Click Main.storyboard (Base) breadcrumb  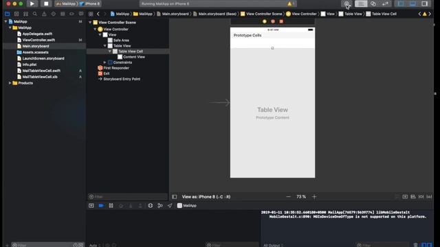[217, 14]
